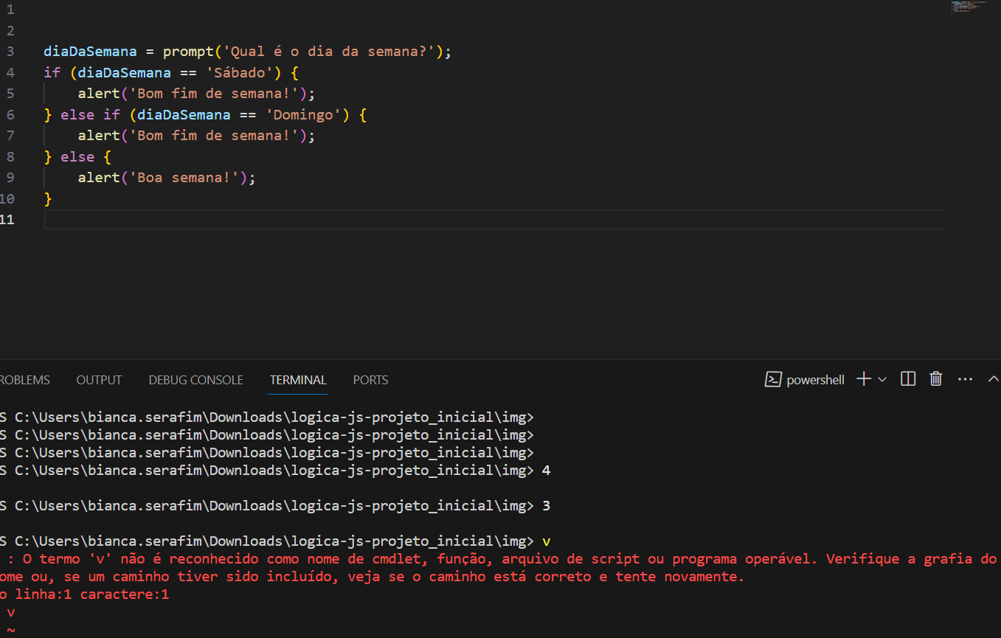Expand the launch profile dropdown arrow
Viewport: 1001px width, 638px height.
881,379
